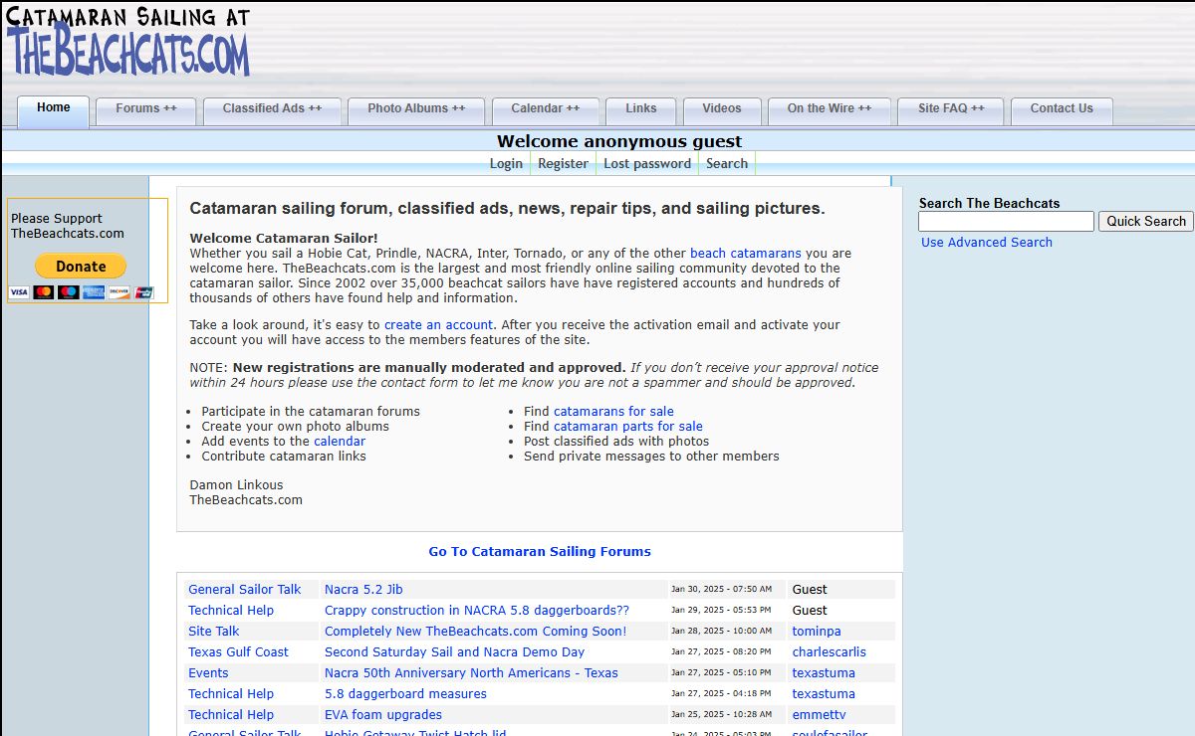Open the Calendar ++ tab

coord(545,109)
